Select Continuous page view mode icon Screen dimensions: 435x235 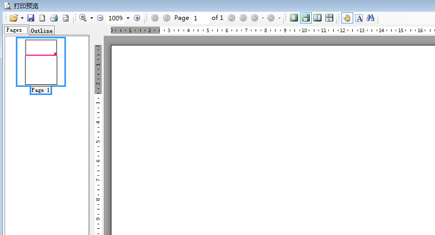306,18
